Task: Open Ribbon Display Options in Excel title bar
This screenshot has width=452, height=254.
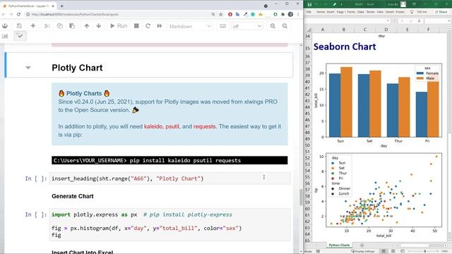Action: click(414, 4)
